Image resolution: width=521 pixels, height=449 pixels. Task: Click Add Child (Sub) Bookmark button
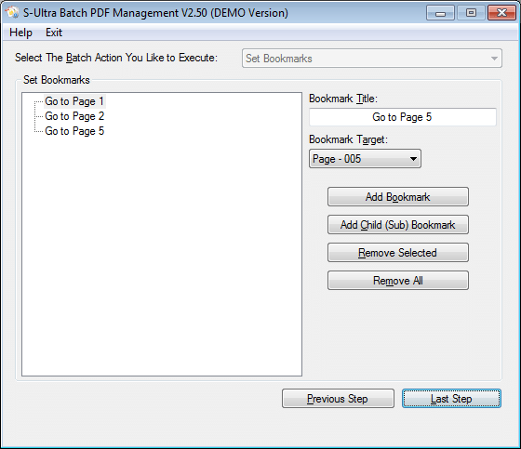[x=398, y=225]
